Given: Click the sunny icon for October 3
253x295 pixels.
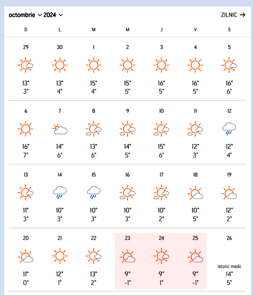Looking at the screenshot, I should [161, 65].
